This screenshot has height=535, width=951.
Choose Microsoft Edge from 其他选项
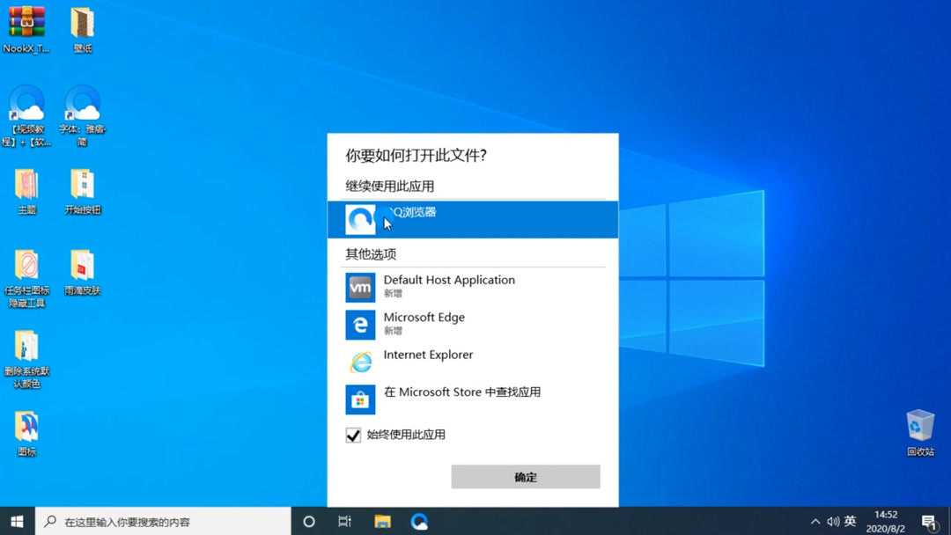pyautogui.click(x=424, y=324)
